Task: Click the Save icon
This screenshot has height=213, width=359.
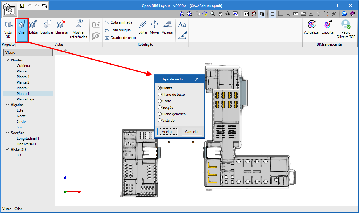Action: pos(21,6)
